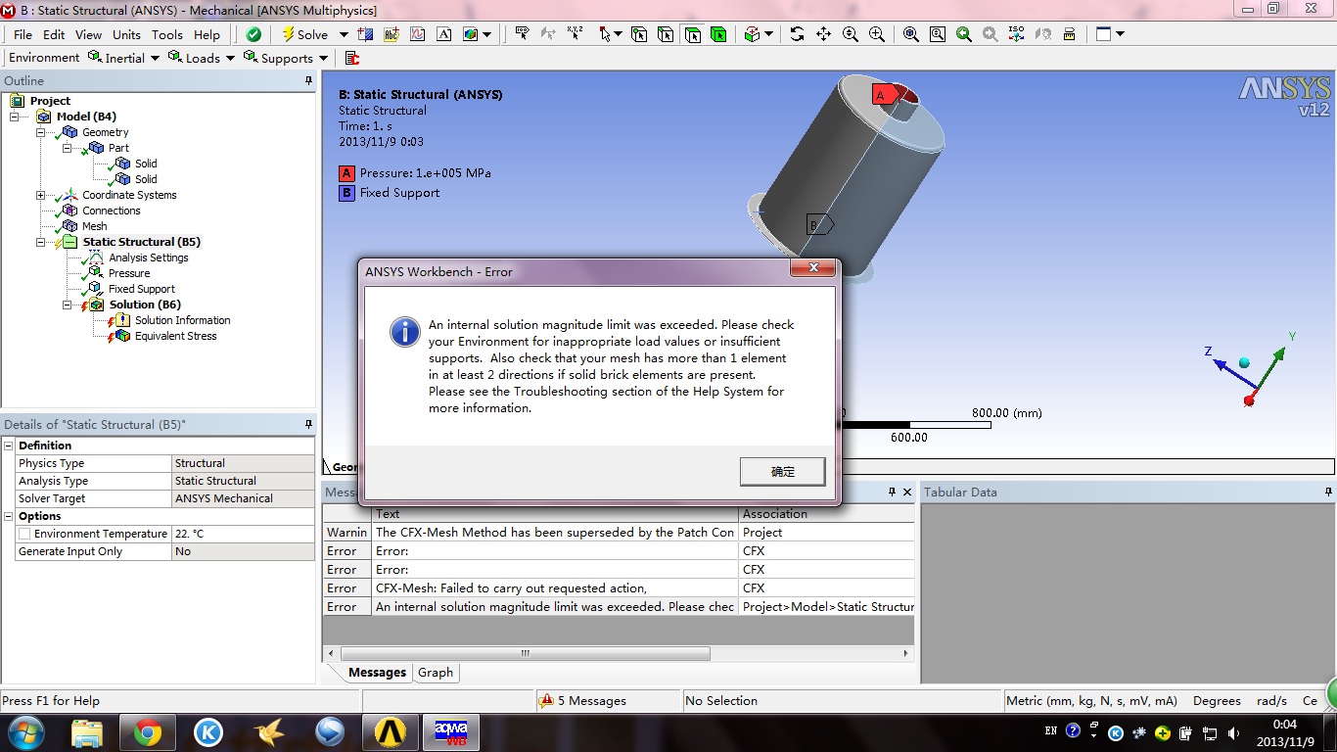Click the chart/graph toolbar icon
This screenshot has width=1337, height=752.
418,34
